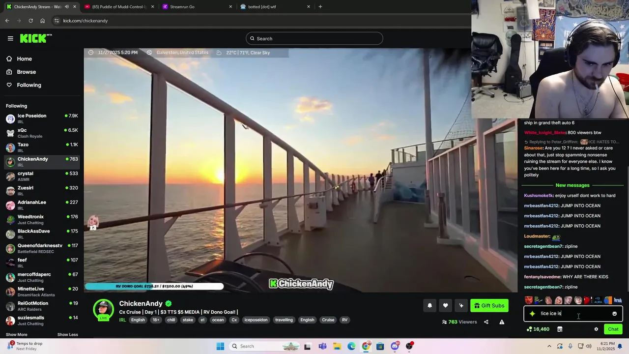629x354 pixels.
Task: Click the 'travelling' tag
Action: pos(284,320)
